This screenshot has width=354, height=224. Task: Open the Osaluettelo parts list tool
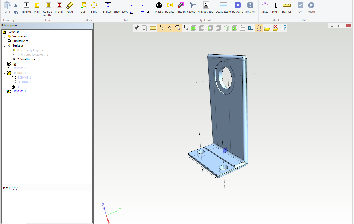point(223,5)
